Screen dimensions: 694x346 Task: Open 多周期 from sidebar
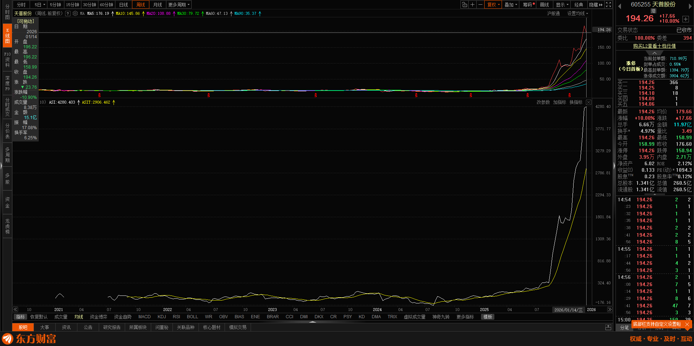tap(7, 155)
